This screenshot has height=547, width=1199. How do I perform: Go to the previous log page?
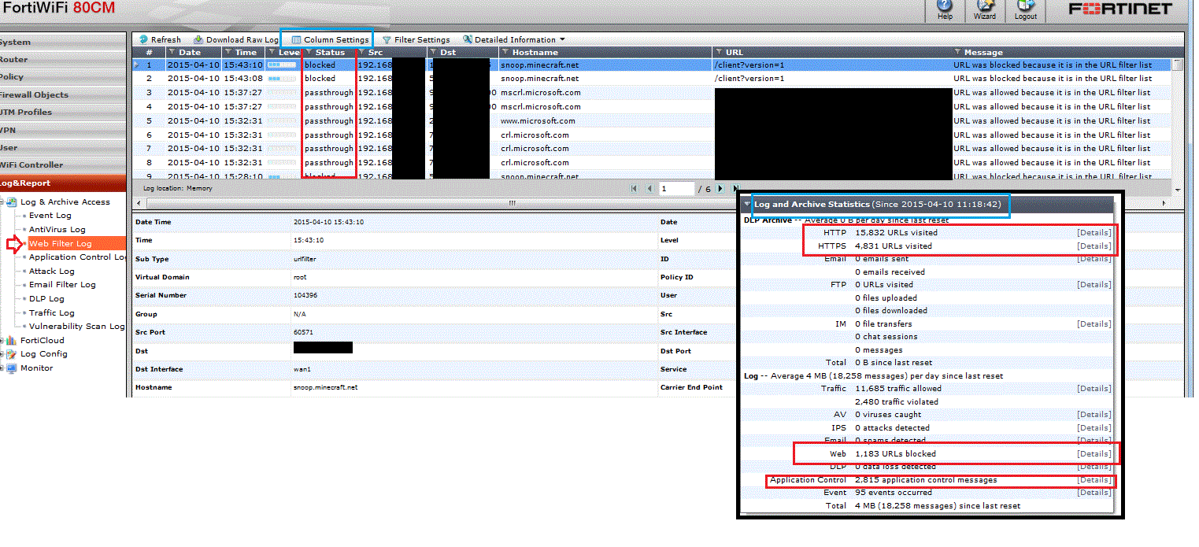point(649,189)
